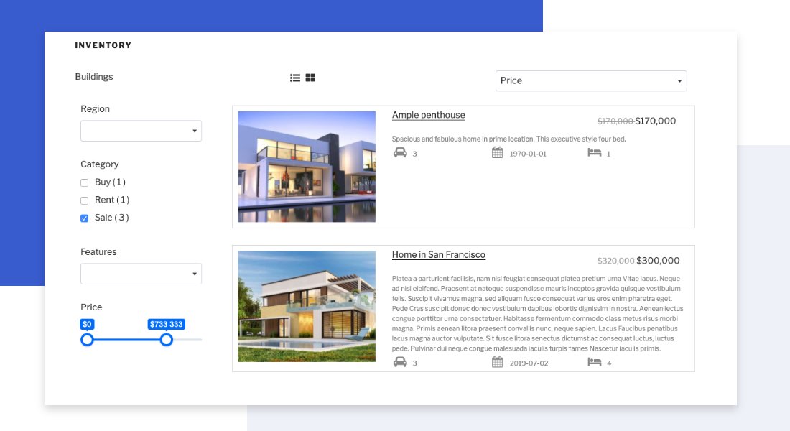This screenshot has width=790, height=431.
Task: Open the Price sort dropdown
Action: coord(590,80)
